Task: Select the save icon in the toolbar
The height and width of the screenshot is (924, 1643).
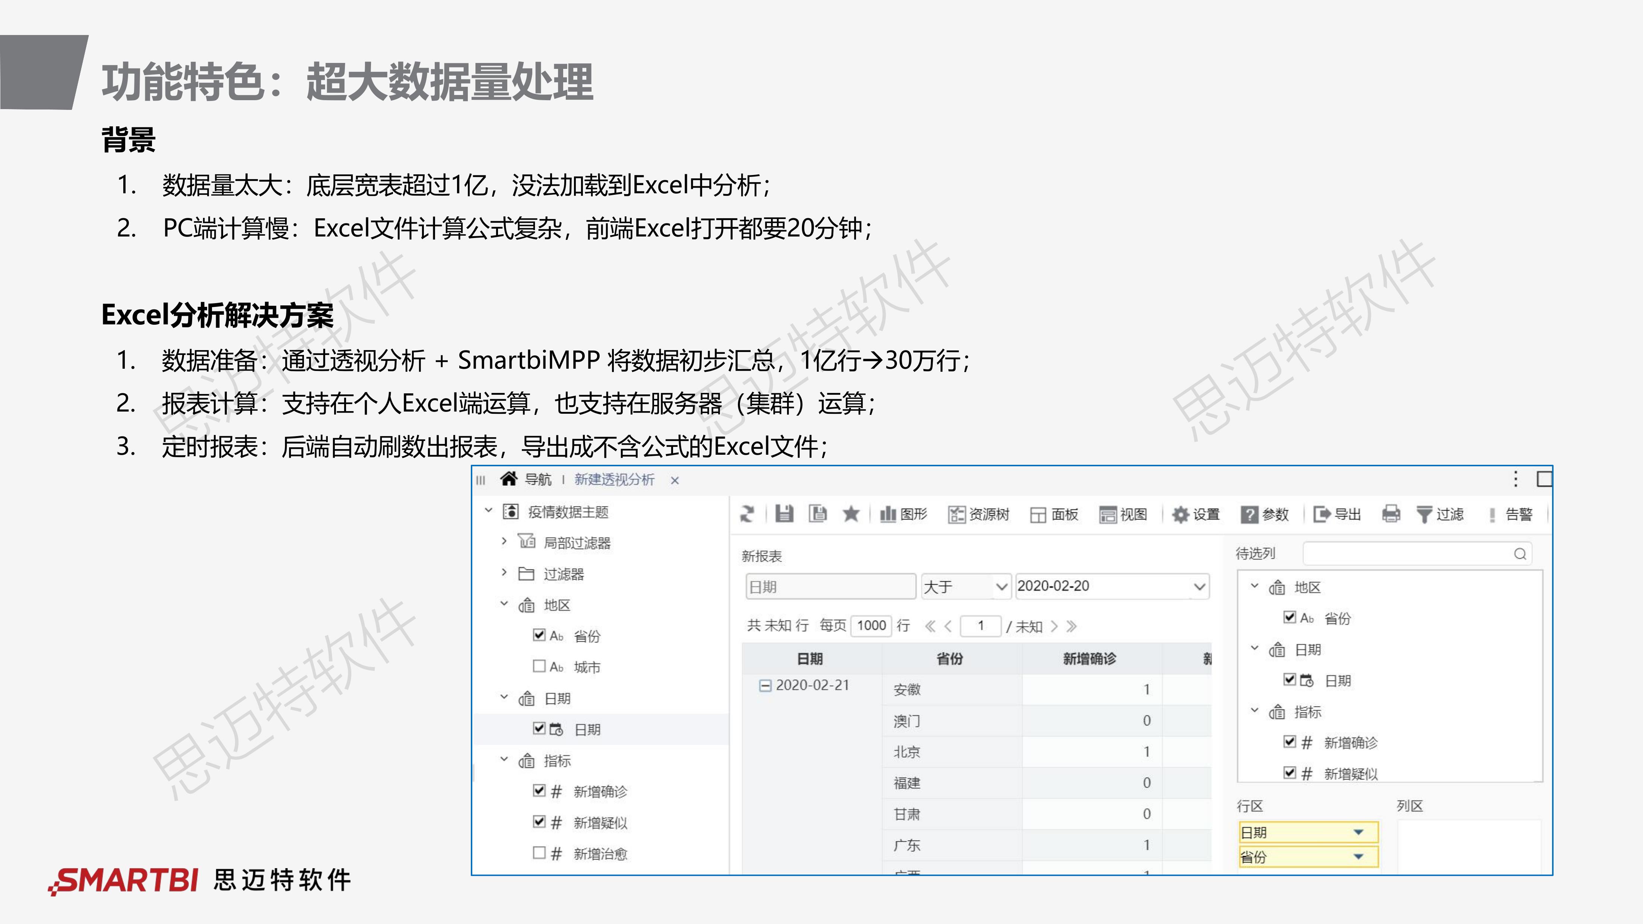Action: pos(785,515)
